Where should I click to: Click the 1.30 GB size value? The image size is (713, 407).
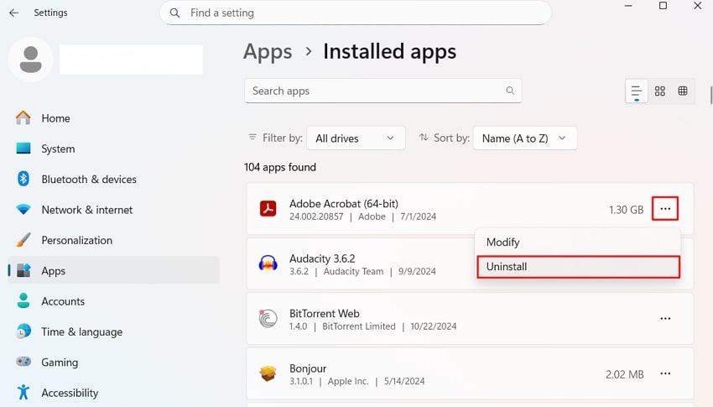(x=626, y=210)
